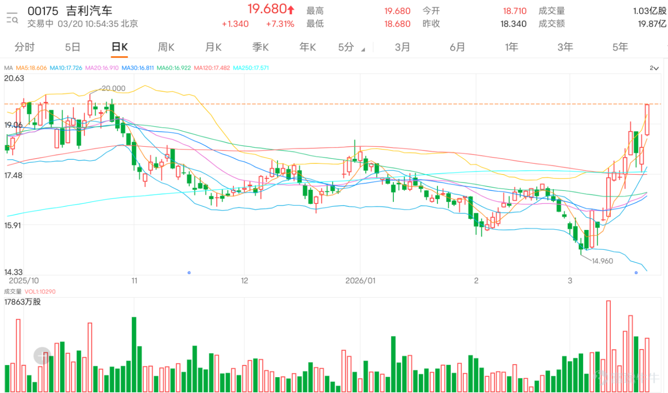Set chart range to 3月
Image resolution: width=668 pixels, height=393 pixels.
(402, 47)
